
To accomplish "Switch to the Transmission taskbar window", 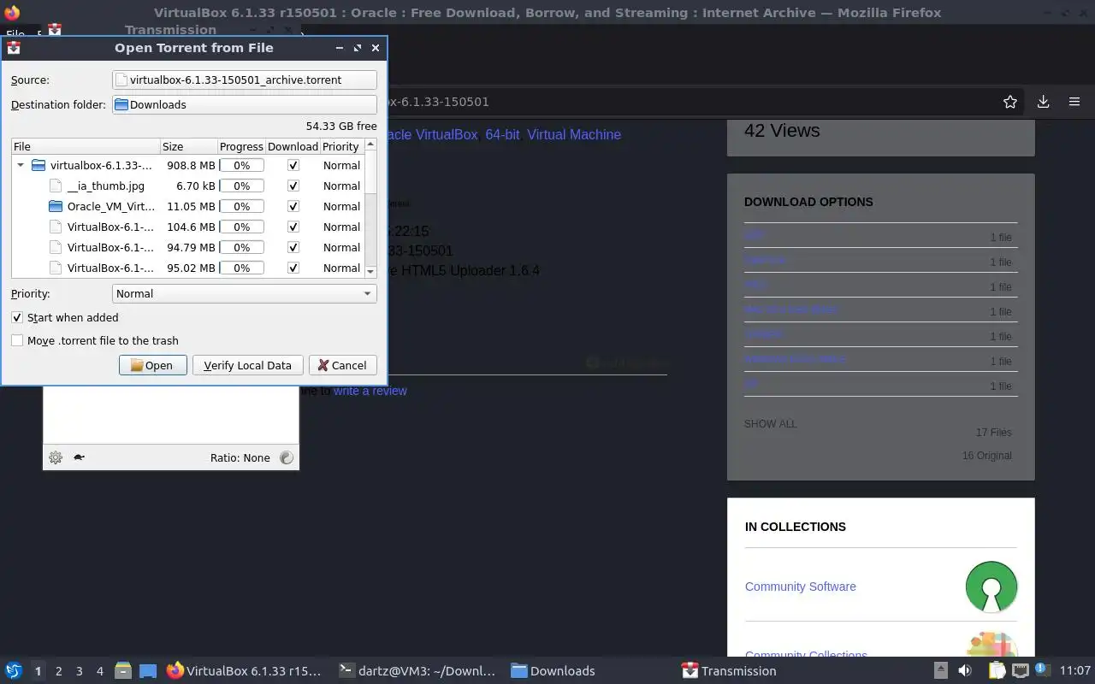I will coord(729,671).
